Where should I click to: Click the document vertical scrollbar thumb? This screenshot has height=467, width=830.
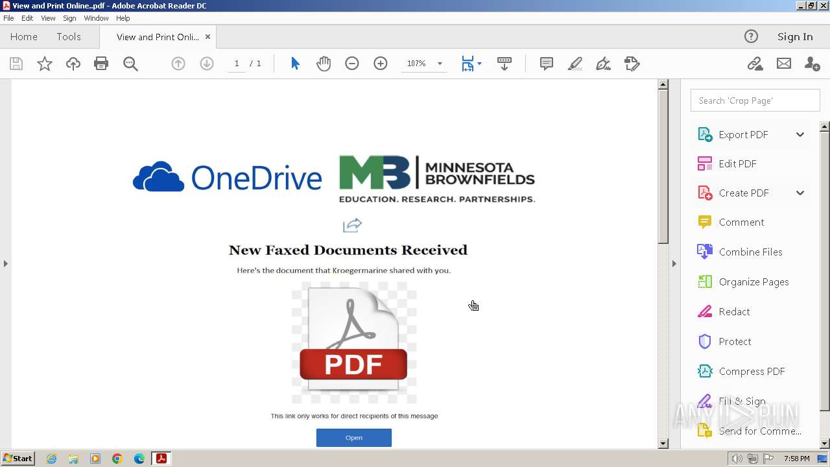point(663,166)
